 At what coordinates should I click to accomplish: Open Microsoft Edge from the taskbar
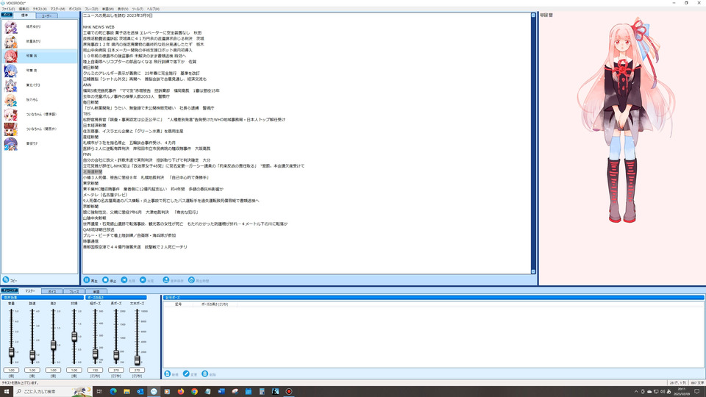pos(113,391)
